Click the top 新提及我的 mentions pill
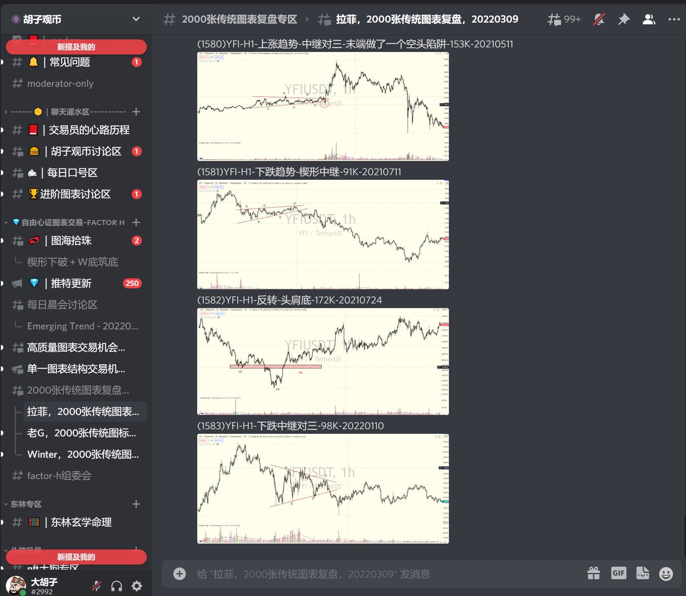This screenshot has width=686, height=596. 76,47
